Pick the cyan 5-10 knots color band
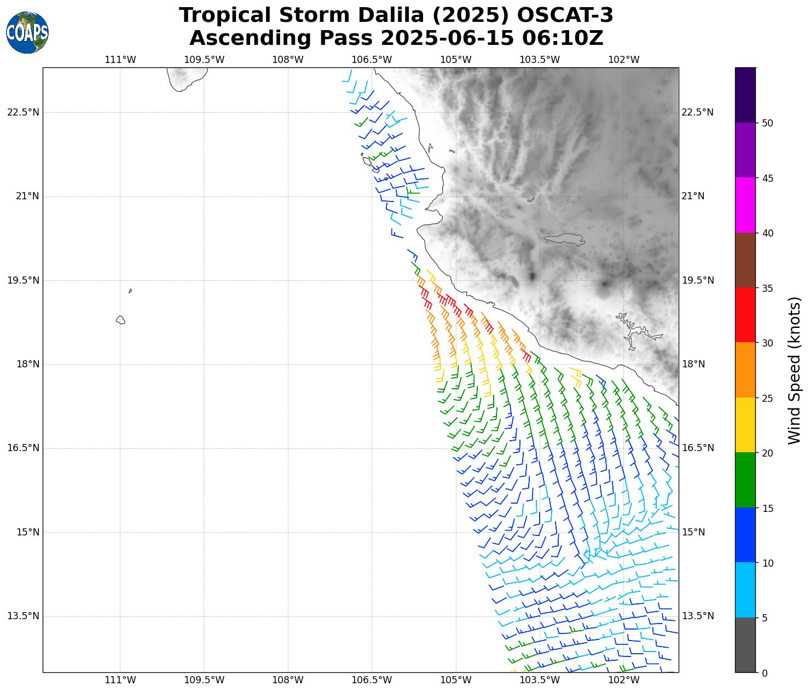The image size is (810, 692). [745, 590]
